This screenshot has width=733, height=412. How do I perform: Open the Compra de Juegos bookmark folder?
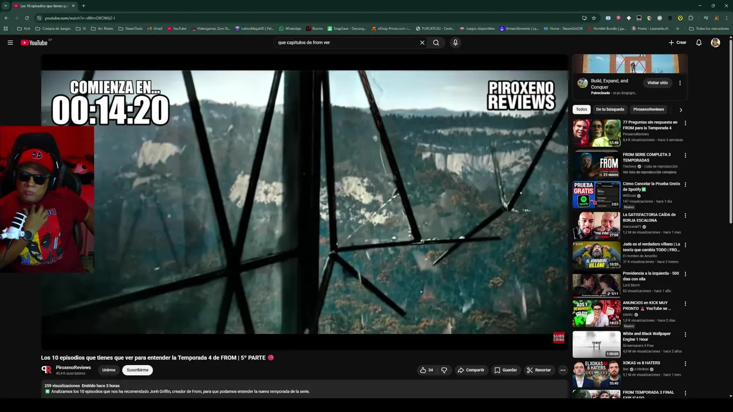tap(53, 29)
